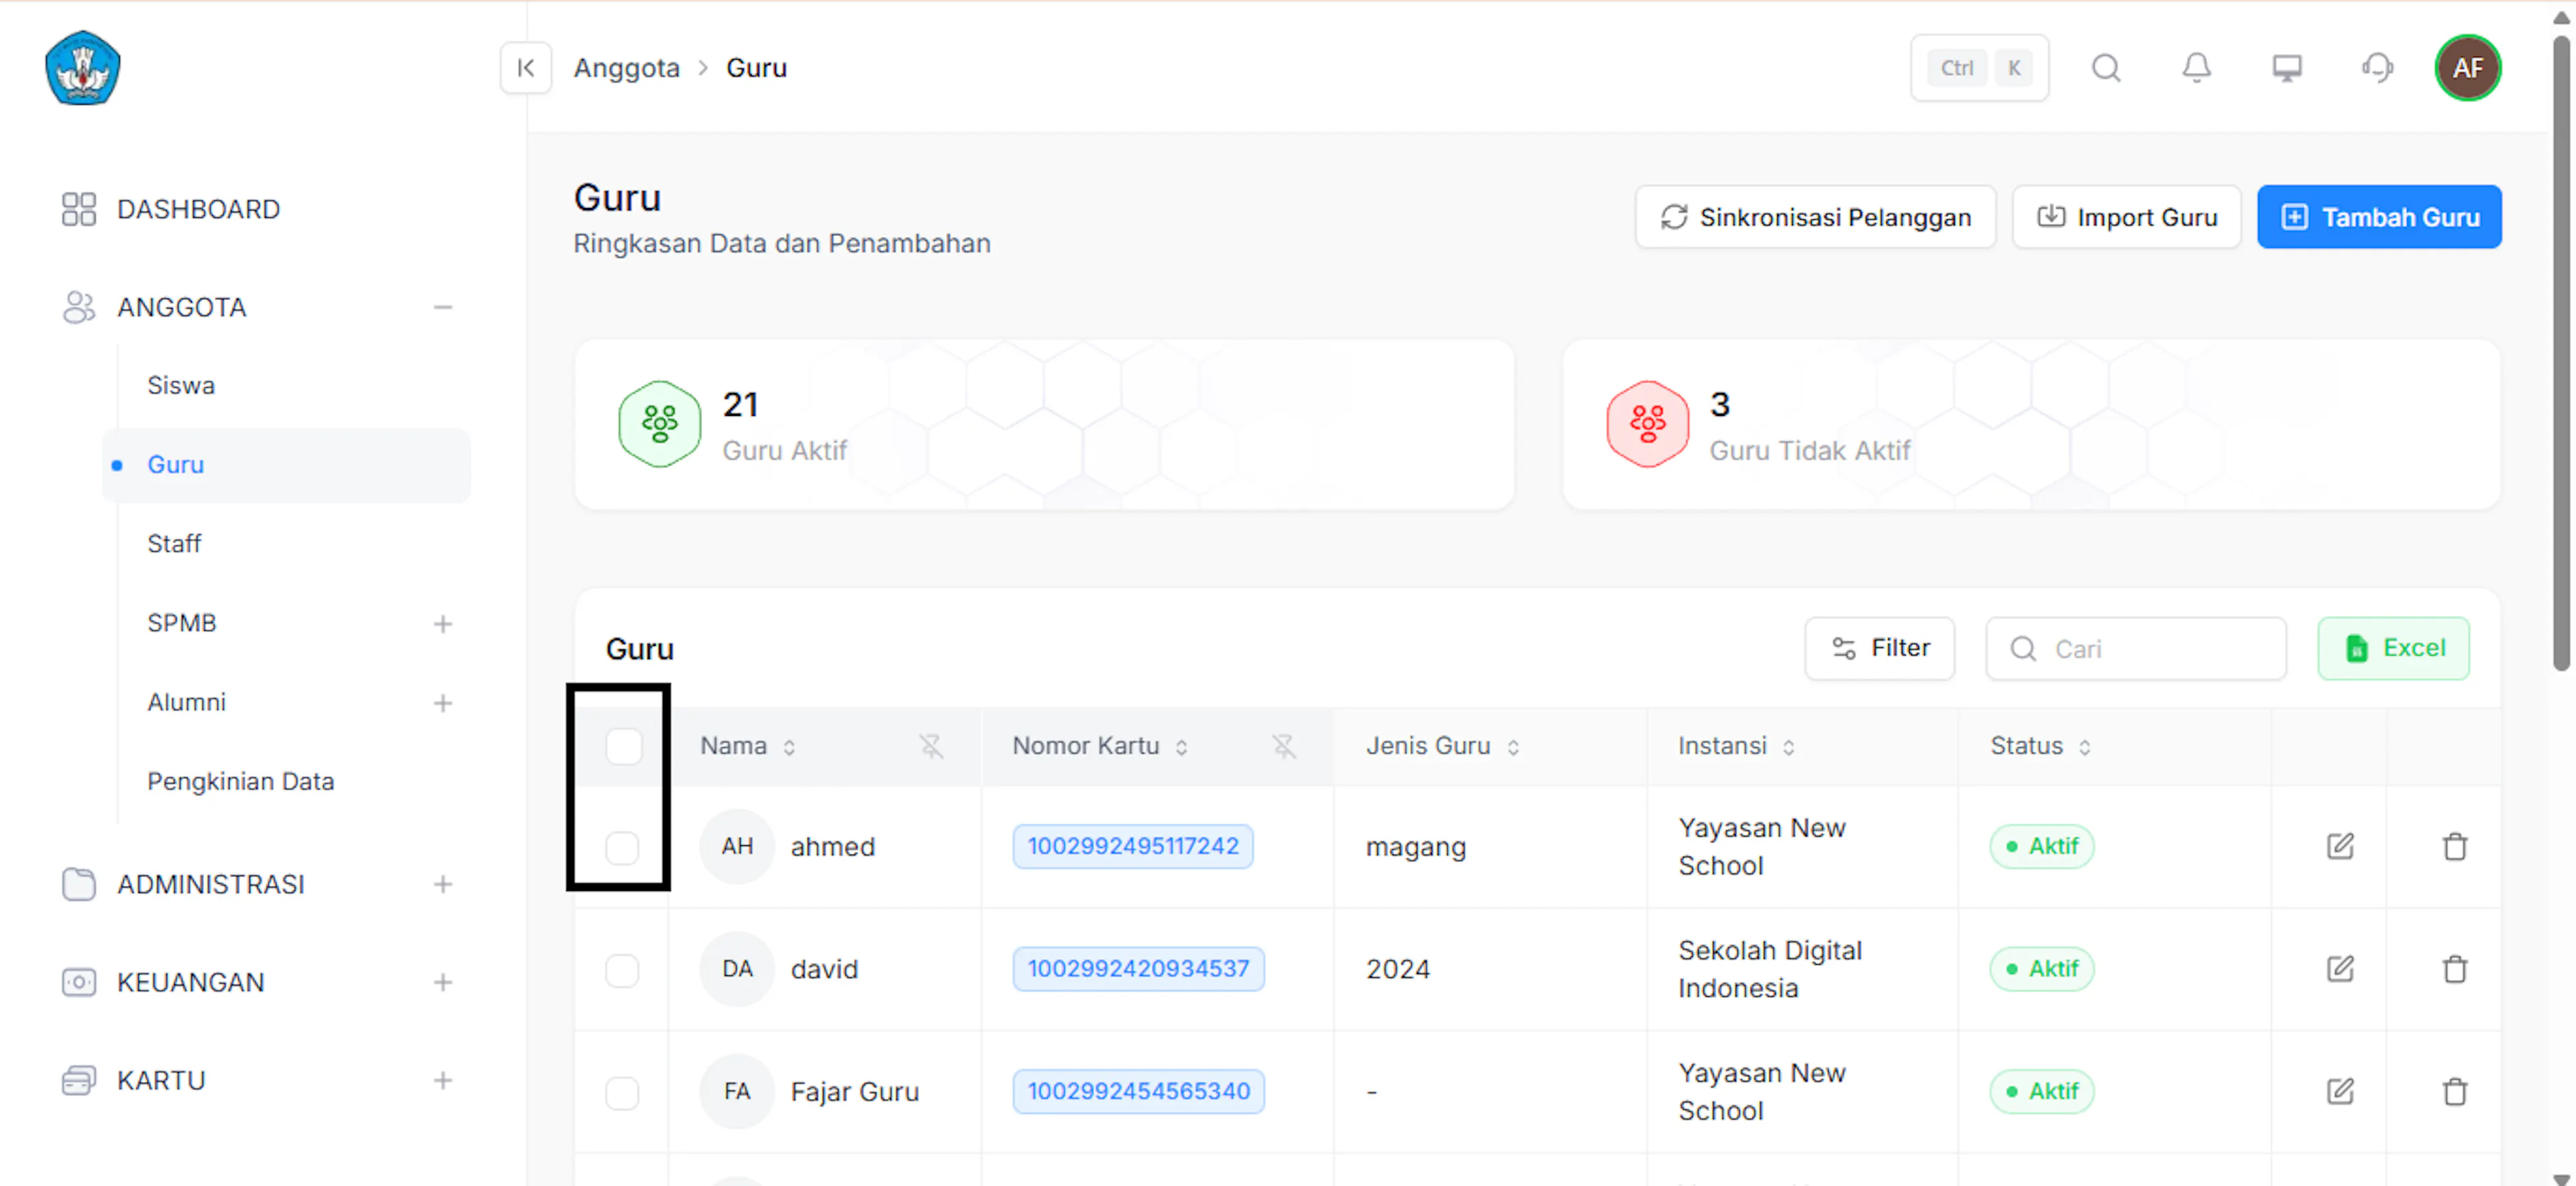The width and height of the screenshot is (2576, 1186).
Task: Click the Guru Aktif green hexagon icon
Action: (x=659, y=424)
